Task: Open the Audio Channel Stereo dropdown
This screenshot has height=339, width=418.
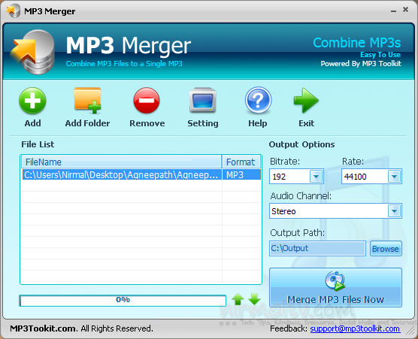Action: [335, 211]
